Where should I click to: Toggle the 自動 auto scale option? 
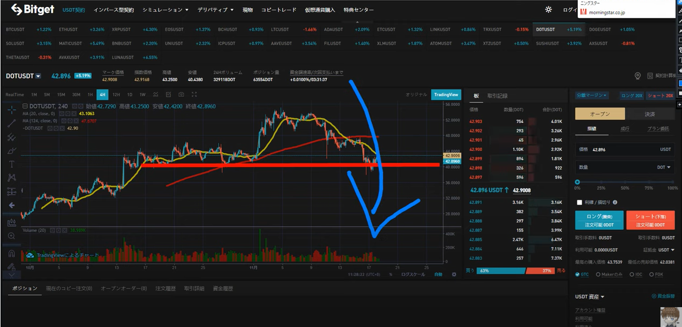[x=438, y=274]
